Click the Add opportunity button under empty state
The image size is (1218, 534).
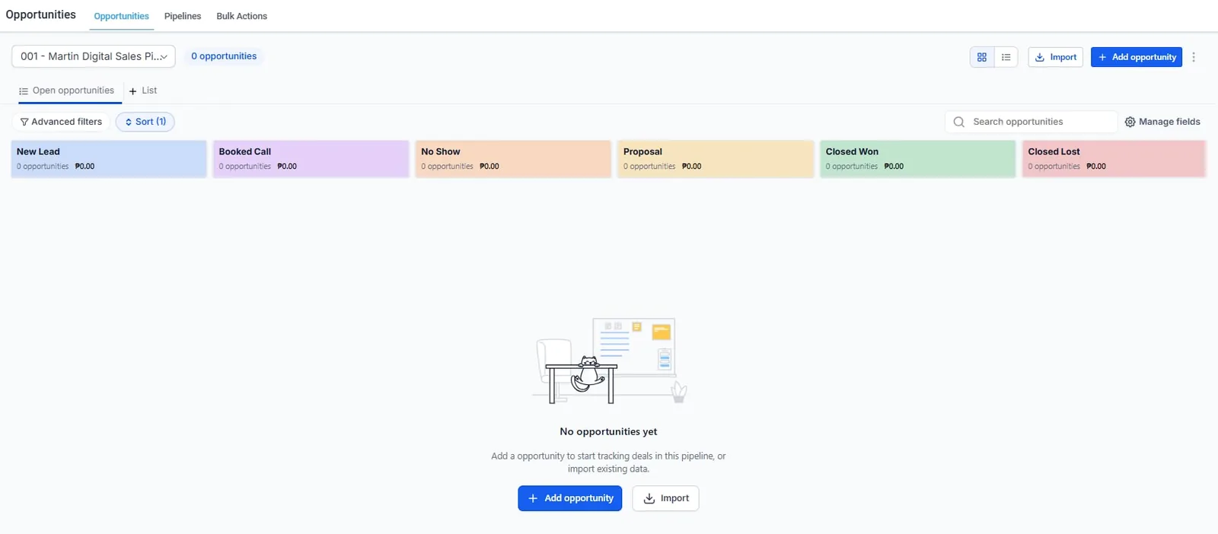570,498
